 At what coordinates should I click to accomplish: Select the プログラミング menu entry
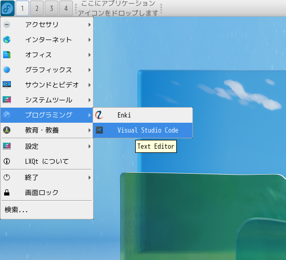pyautogui.click(x=47, y=115)
